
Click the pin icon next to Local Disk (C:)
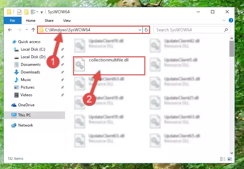click(62, 49)
